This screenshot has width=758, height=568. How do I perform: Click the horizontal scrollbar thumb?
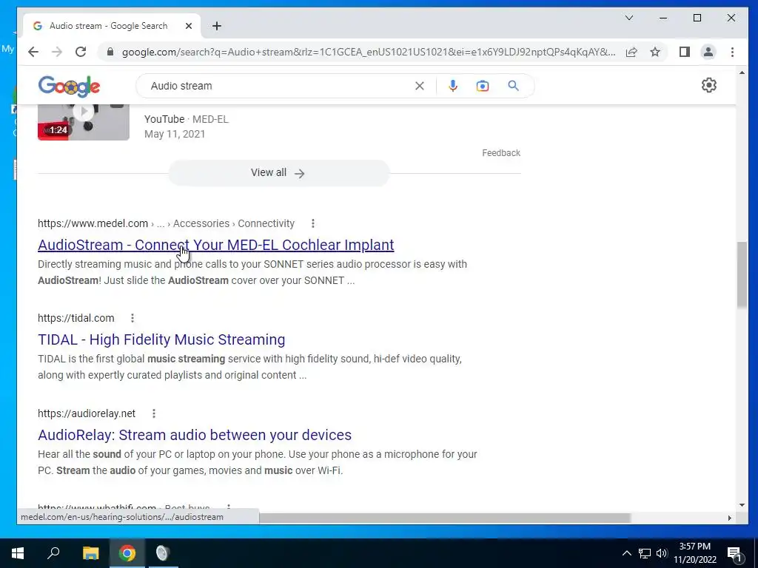(445, 518)
